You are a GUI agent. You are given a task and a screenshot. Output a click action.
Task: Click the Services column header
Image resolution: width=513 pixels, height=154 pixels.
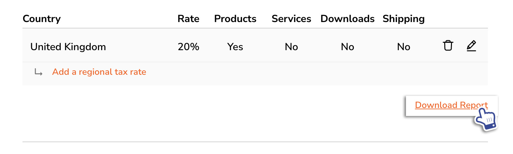pyautogui.click(x=291, y=19)
